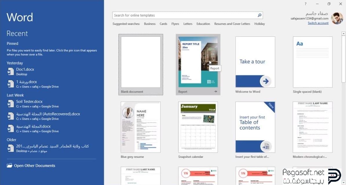Click the Switch account link

pyautogui.click(x=318, y=23)
